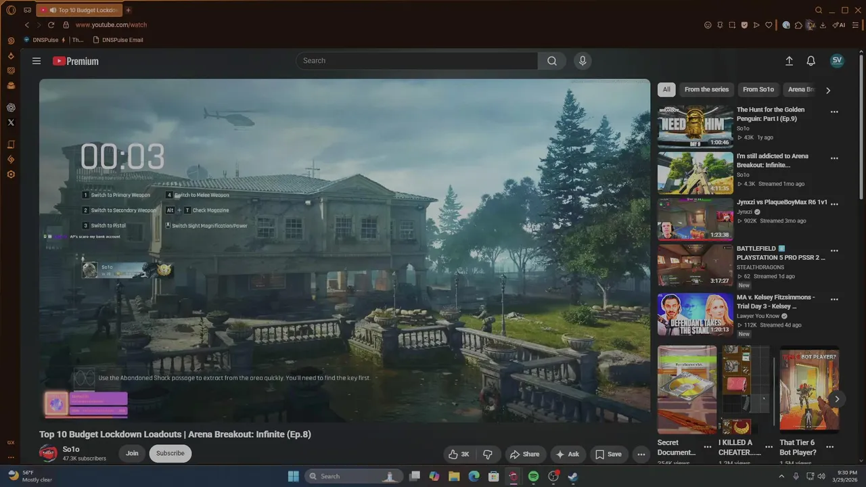This screenshot has width=866, height=487.
Task: Switch to the 'Top 10 Budget Lockdo…' tab
Action: [79, 10]
